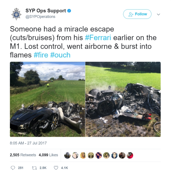Click the fourth liker avatar in the row
171x175 pixels.
(91, 155)
